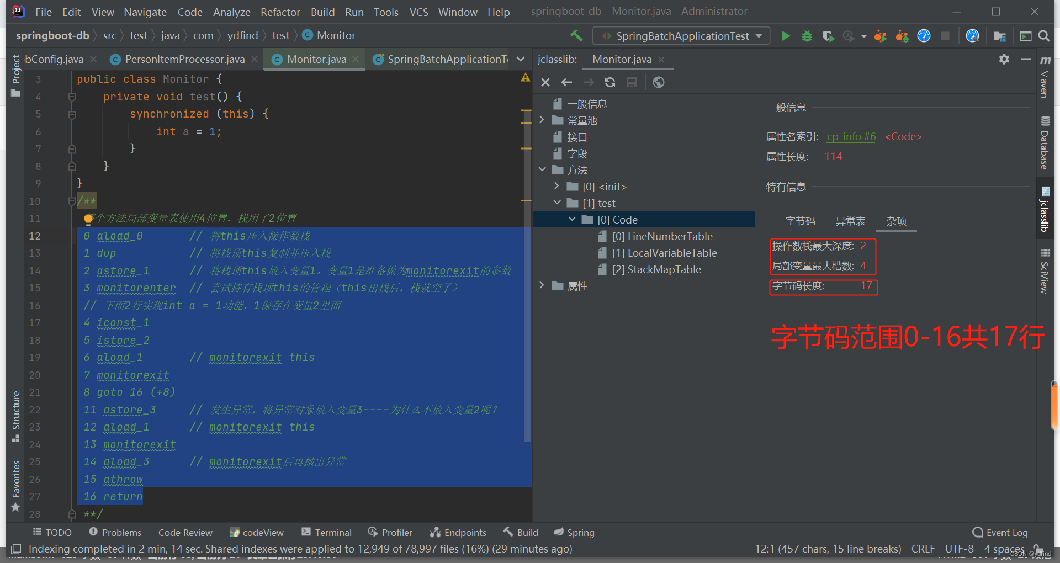The height and width of the screenshot is (563, 1060).
Task: Click the jclasslib save diskette icon
Action: (x=632, y=82)
